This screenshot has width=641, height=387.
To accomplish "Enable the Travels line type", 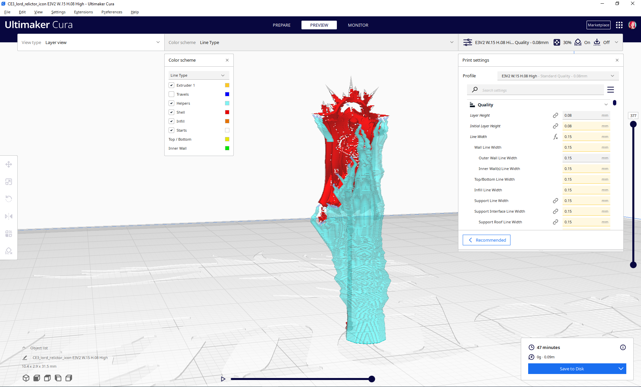I will pos(171,94).
